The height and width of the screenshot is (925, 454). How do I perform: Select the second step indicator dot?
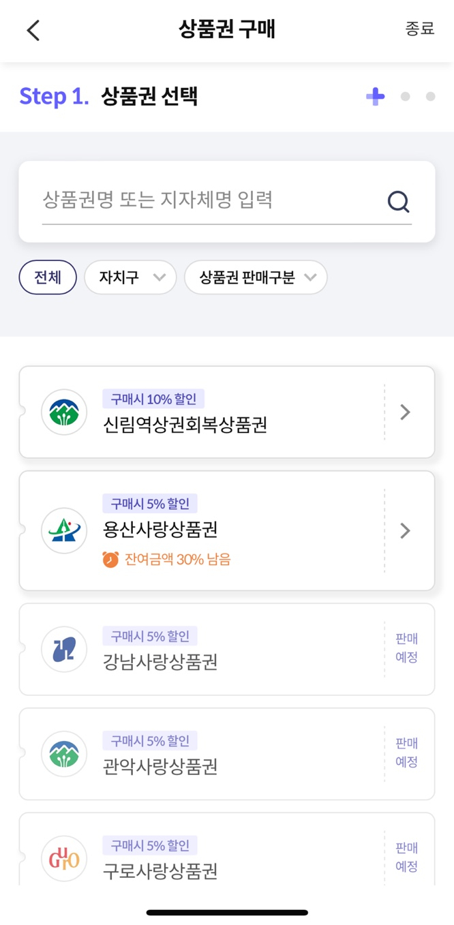coord(405,97)
